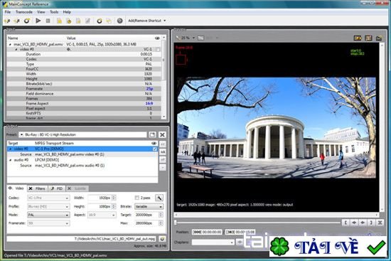Toggle the eye icon in Target row

(x=154, y=143)
